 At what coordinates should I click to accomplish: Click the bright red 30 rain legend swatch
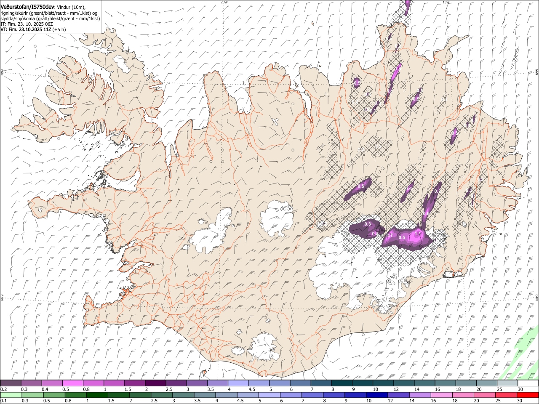click(x=528, y=395)
